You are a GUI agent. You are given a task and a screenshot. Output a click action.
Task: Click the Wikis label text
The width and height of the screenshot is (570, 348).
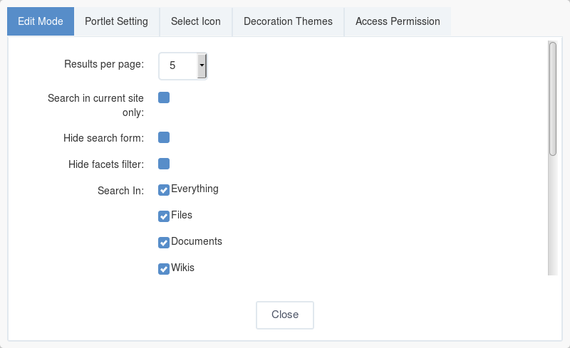[183, 268]
